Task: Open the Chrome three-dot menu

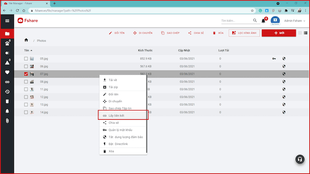Action: click(x=306, y=10)
